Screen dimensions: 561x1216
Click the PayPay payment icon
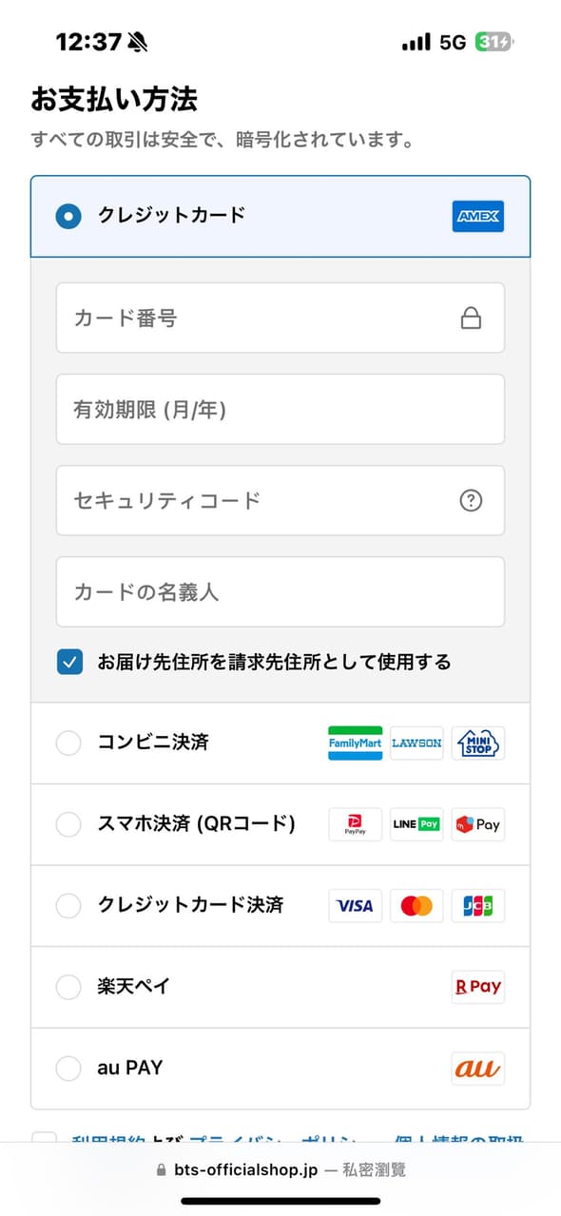354,824
